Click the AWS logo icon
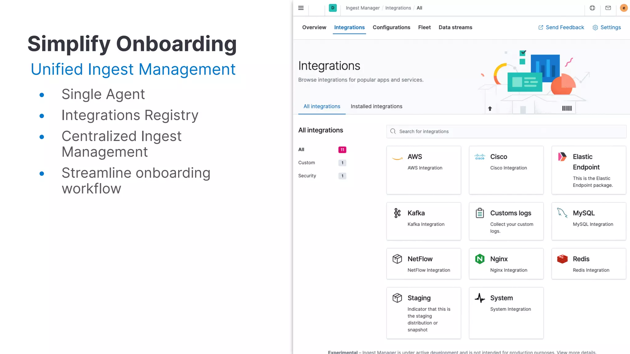The image size is (630, 354). (397, 159)
